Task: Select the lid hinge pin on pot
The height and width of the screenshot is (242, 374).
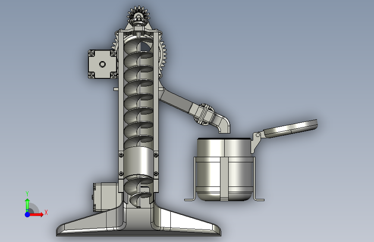Action: tap(258, 135)
